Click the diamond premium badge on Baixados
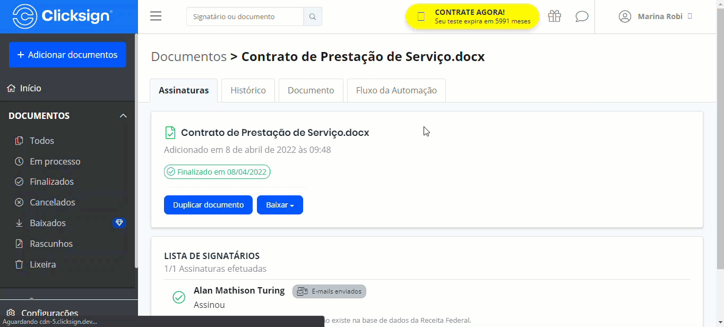This screenshot has height=327, width=724. [x=119, y=223]
